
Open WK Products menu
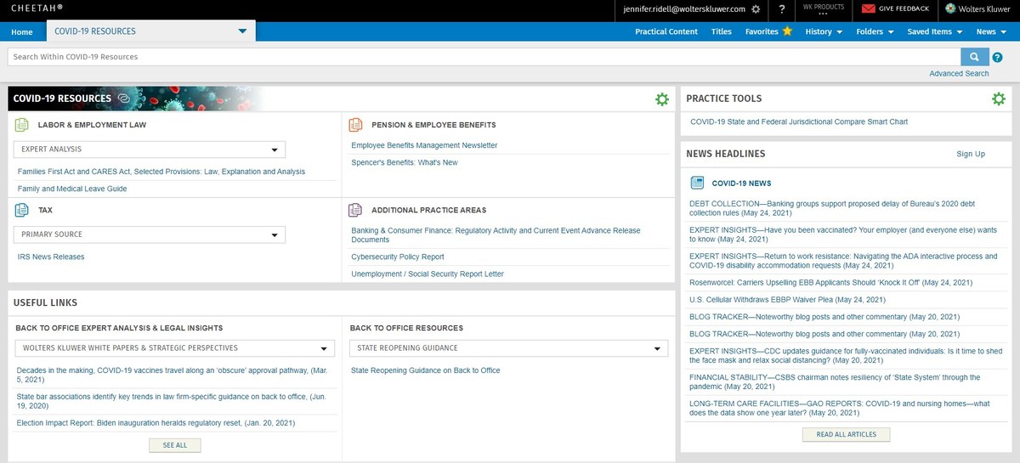(824, 9)
